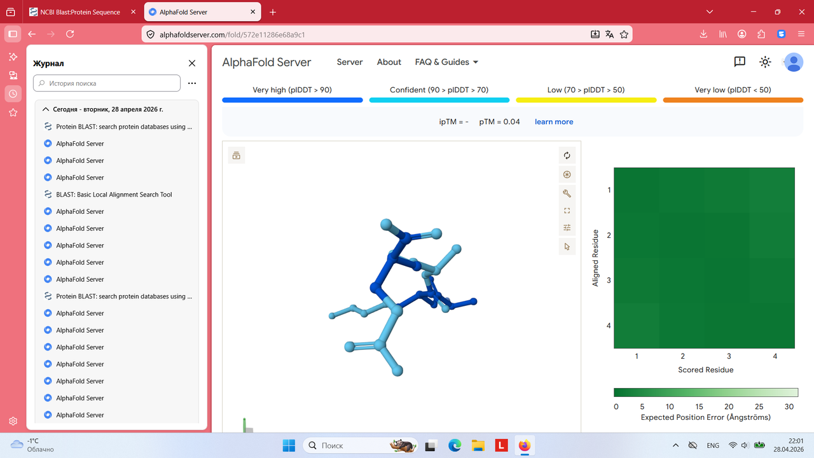814x458 pixels.
Task: Open the Firefox application hamburger menu
Action: [801, 34]
